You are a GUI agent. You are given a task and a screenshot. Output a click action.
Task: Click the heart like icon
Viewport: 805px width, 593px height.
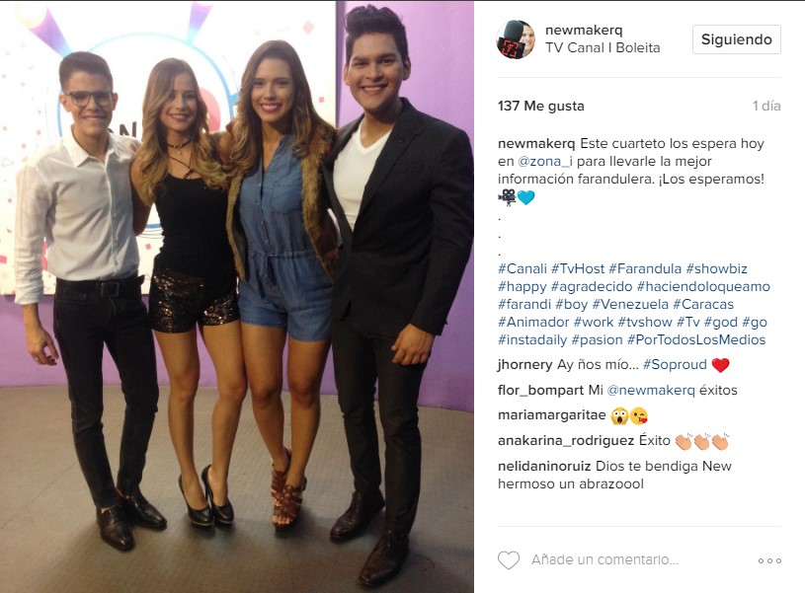pos(509,560)
